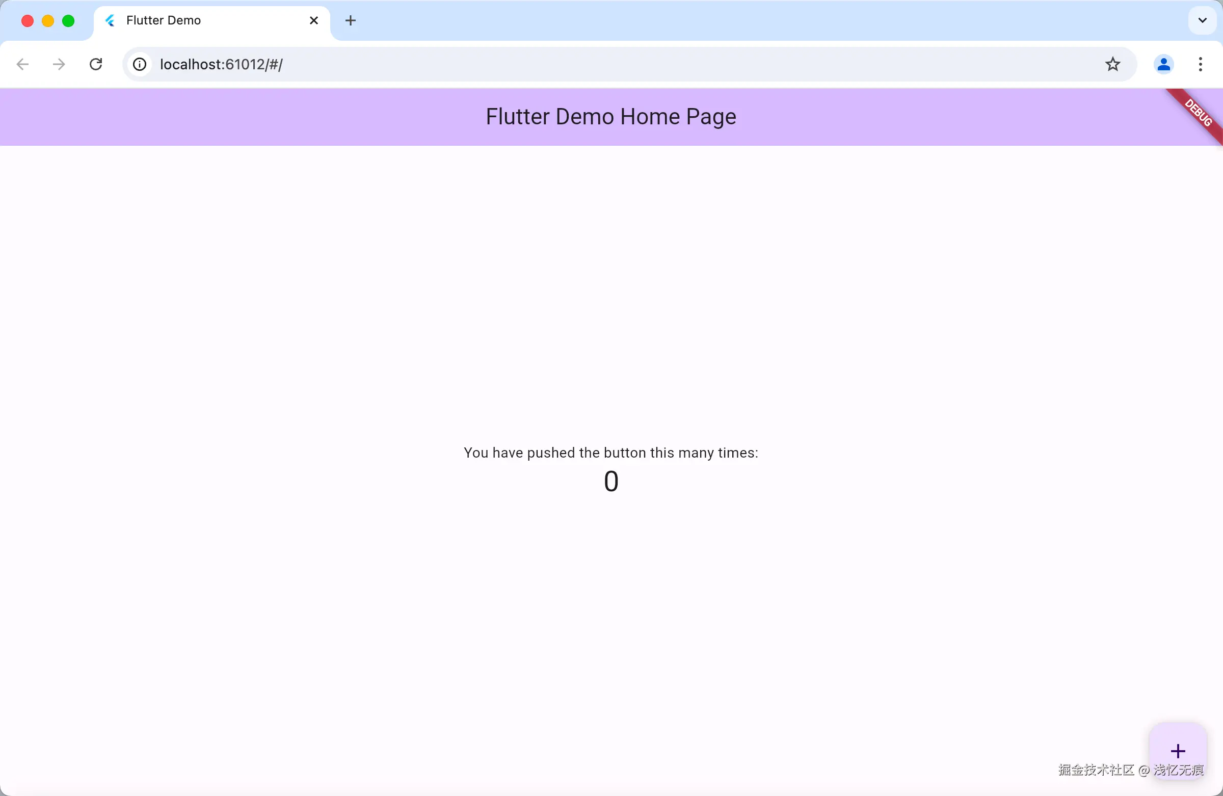Click the Flutter Demo Home Page title
Image resolution: width=1223 pixels, height=796 pixels.
click(611, 117)
